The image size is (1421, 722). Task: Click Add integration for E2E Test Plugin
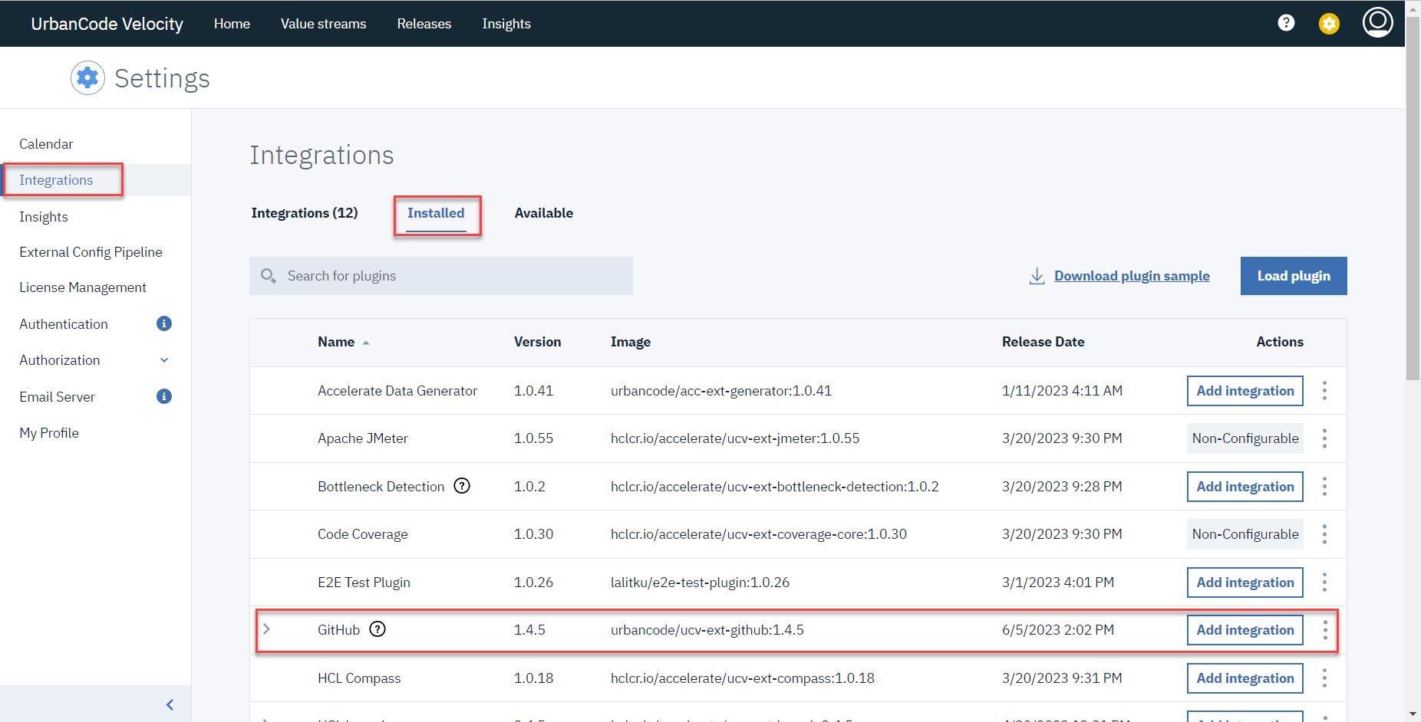coord(1245,583)
